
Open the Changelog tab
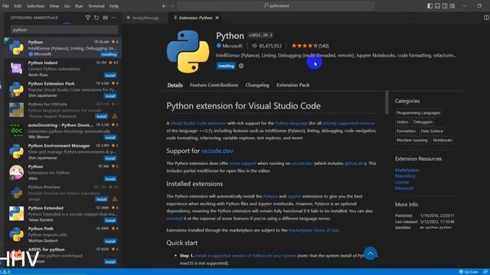coord(257,85)
